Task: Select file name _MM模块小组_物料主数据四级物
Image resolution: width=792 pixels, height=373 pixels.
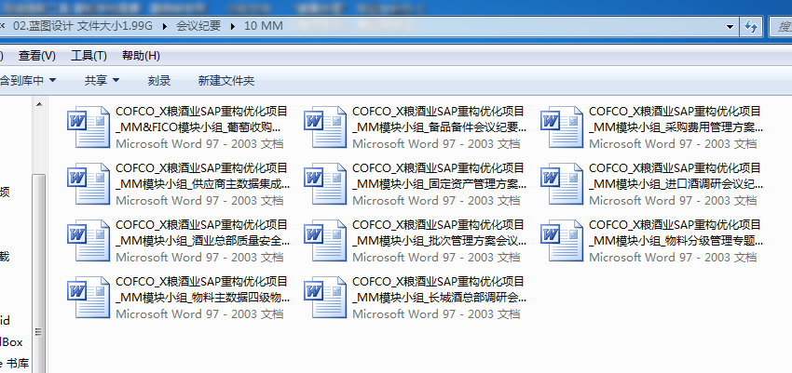Action: tap(202, 298)
